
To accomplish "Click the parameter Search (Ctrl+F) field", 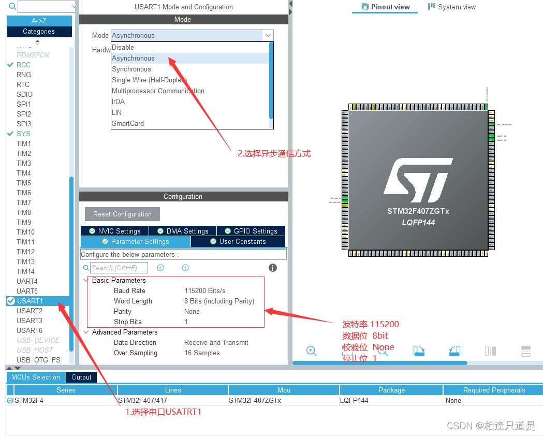I will [119, 268].
